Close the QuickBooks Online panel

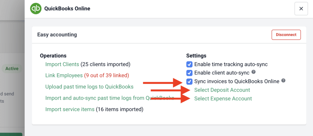[x=301, y=9]
